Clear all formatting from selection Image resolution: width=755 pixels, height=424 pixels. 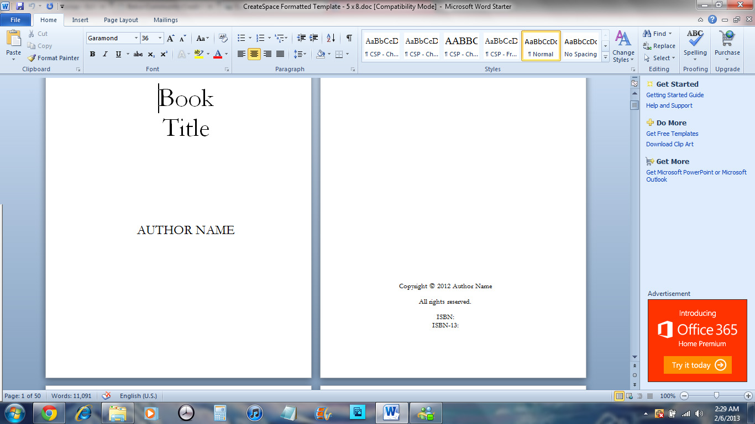(x=223, y=38)
